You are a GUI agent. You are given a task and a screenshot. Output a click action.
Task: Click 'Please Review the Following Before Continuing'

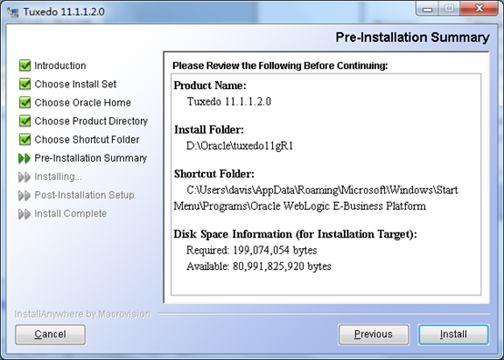point(280,65)
